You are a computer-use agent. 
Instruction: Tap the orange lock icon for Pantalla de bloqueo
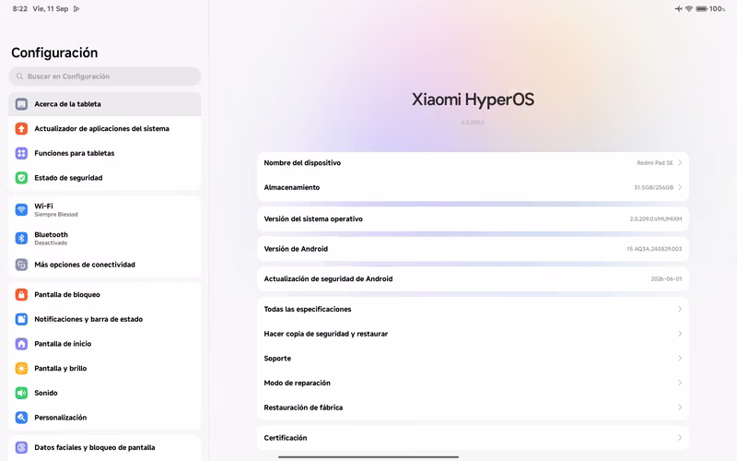point(21,294)
